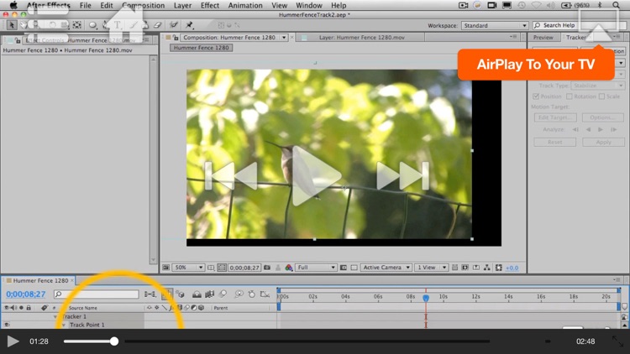Click the AirPlay To Your TV banner

(x=536, y=65)
